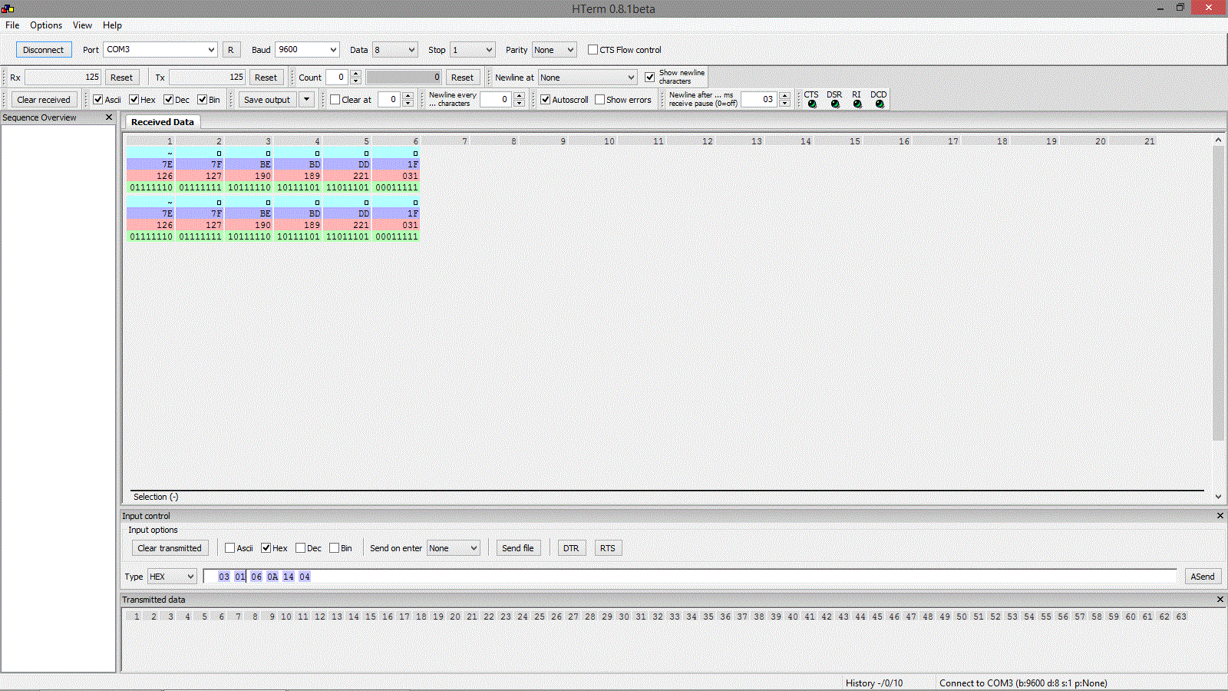
Task: Click the hex input field with 03 01 06
Action: tap(690, 577)
